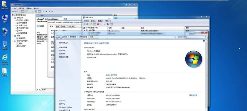Open 设备管理器 link in System sidebar
Image resolution: width=247 pixels, height=111 pixels.
point(63,47)
